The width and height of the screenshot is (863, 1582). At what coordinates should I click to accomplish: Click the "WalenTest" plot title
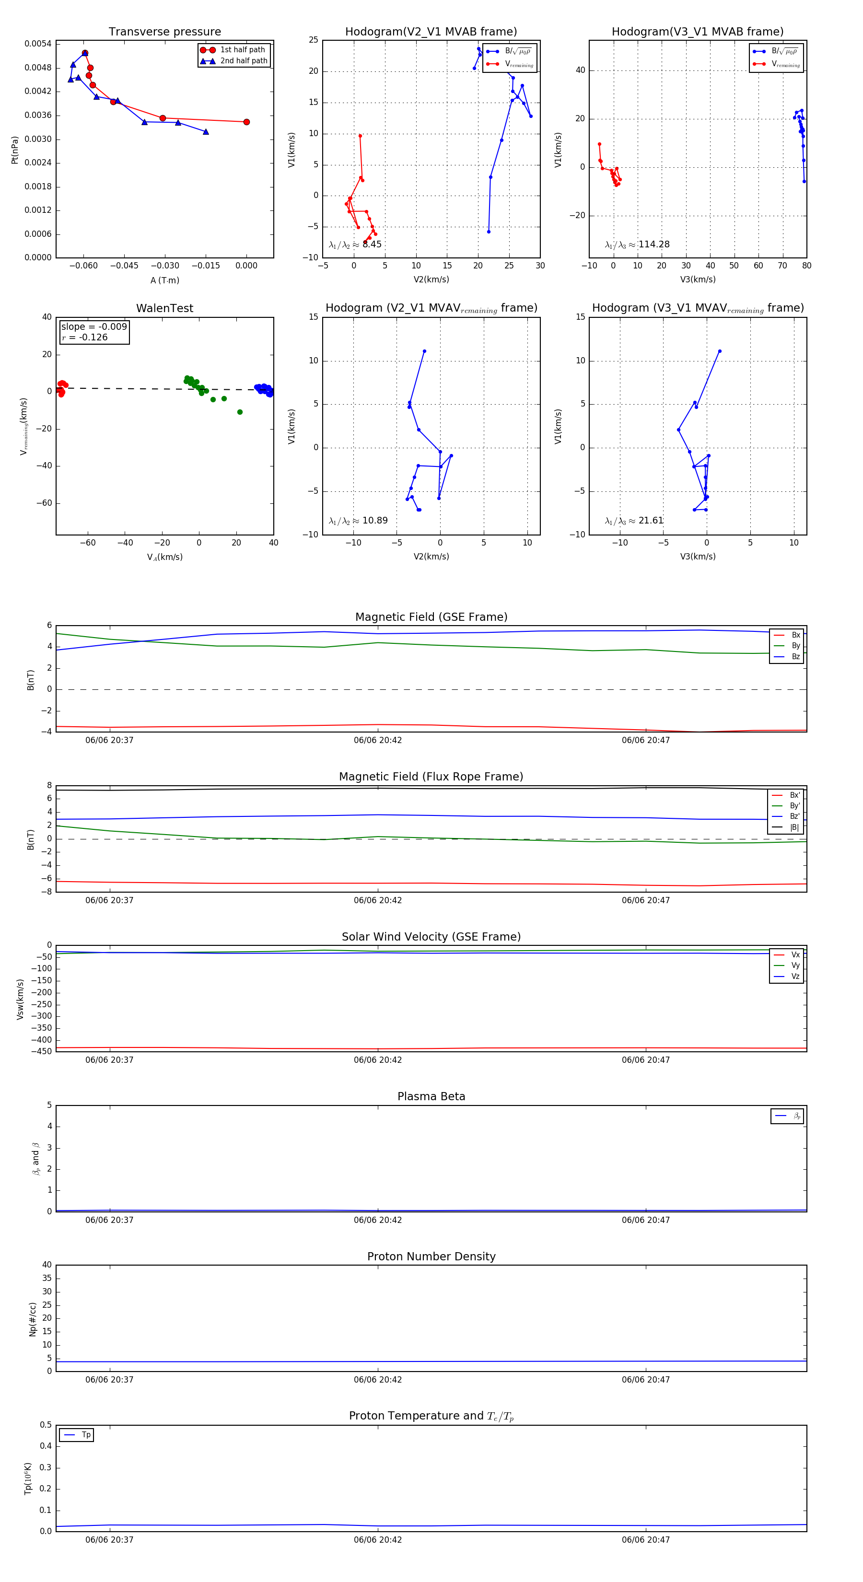coord(164,308)
